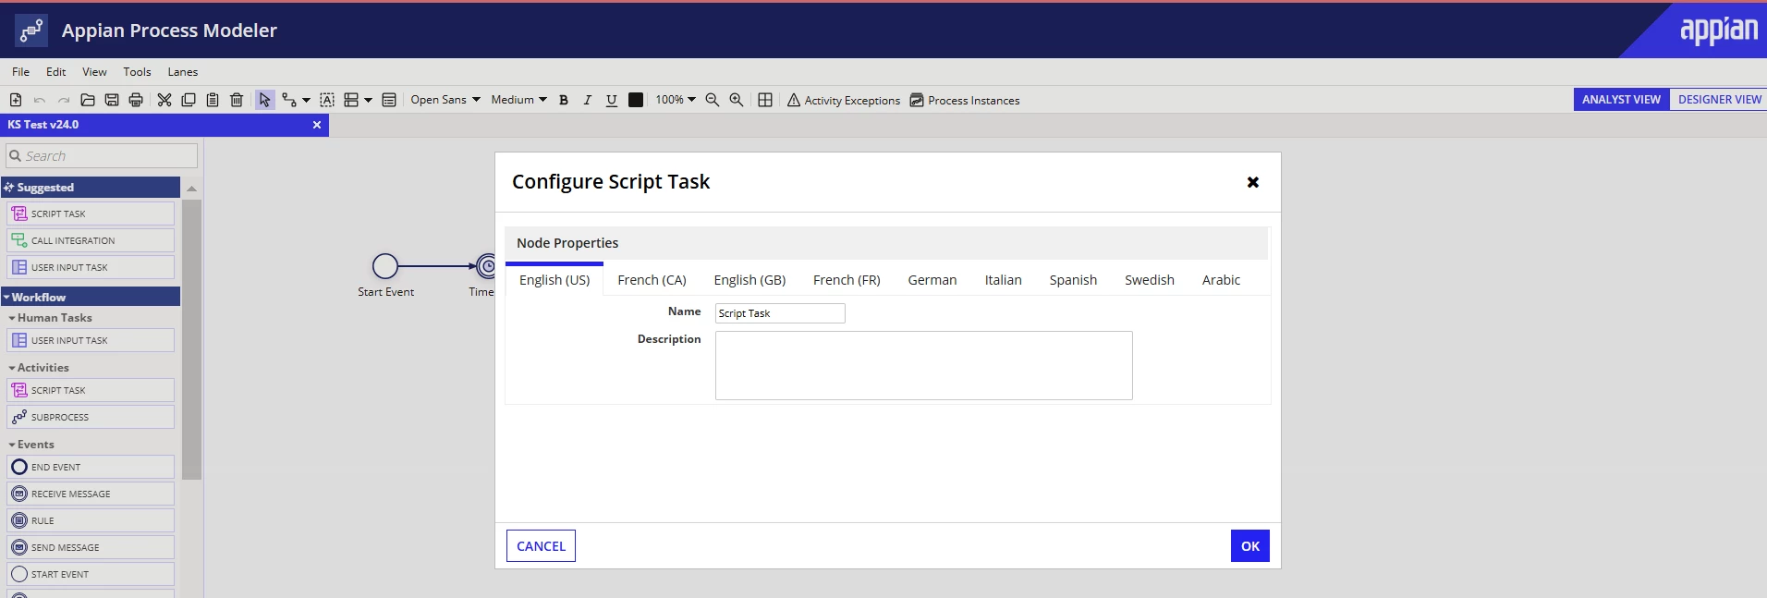Select Rule event palette item
Image resolution: width=1767 pixels, height=598 pixels.
point(91,520)
